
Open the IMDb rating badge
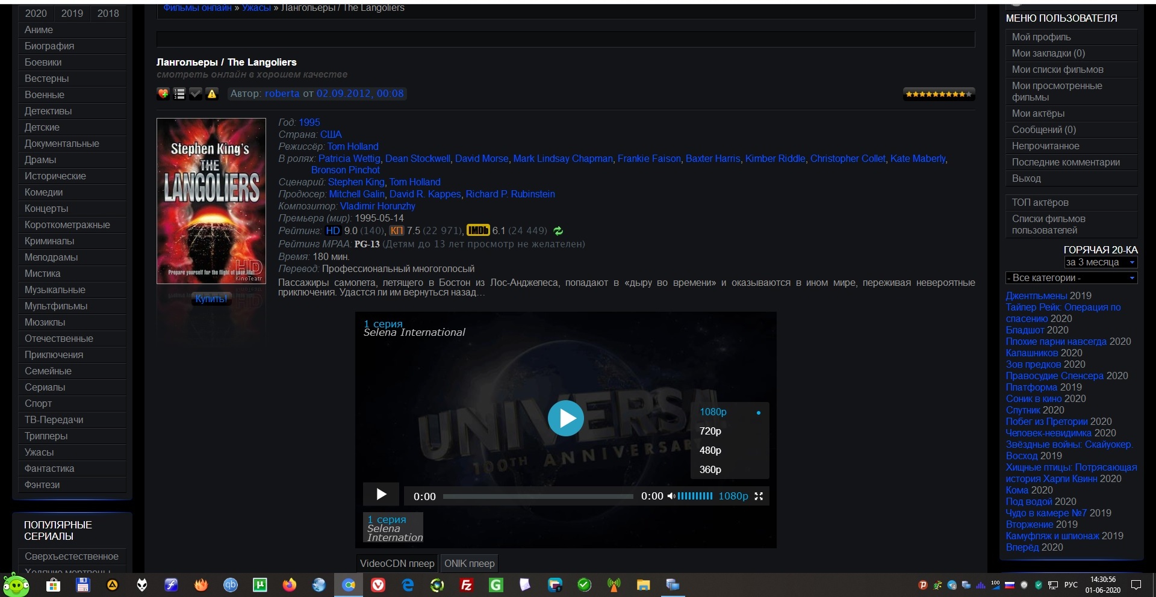coord(478,230)
